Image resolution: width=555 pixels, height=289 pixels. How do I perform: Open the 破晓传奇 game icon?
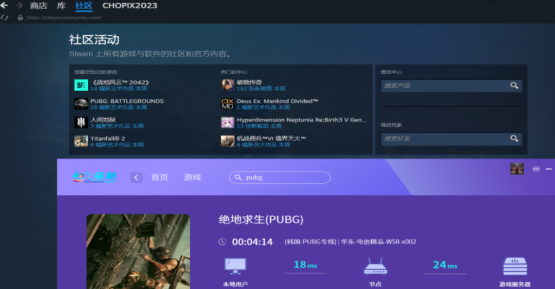pyautogui.click(x=228, y=85)
